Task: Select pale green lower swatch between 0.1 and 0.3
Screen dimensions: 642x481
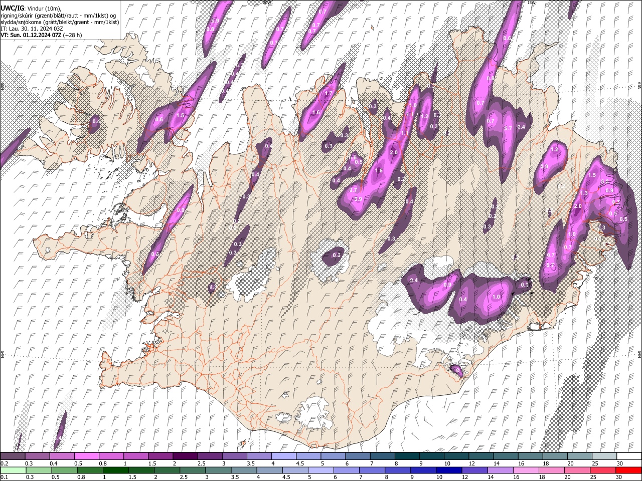Action: 13,470
